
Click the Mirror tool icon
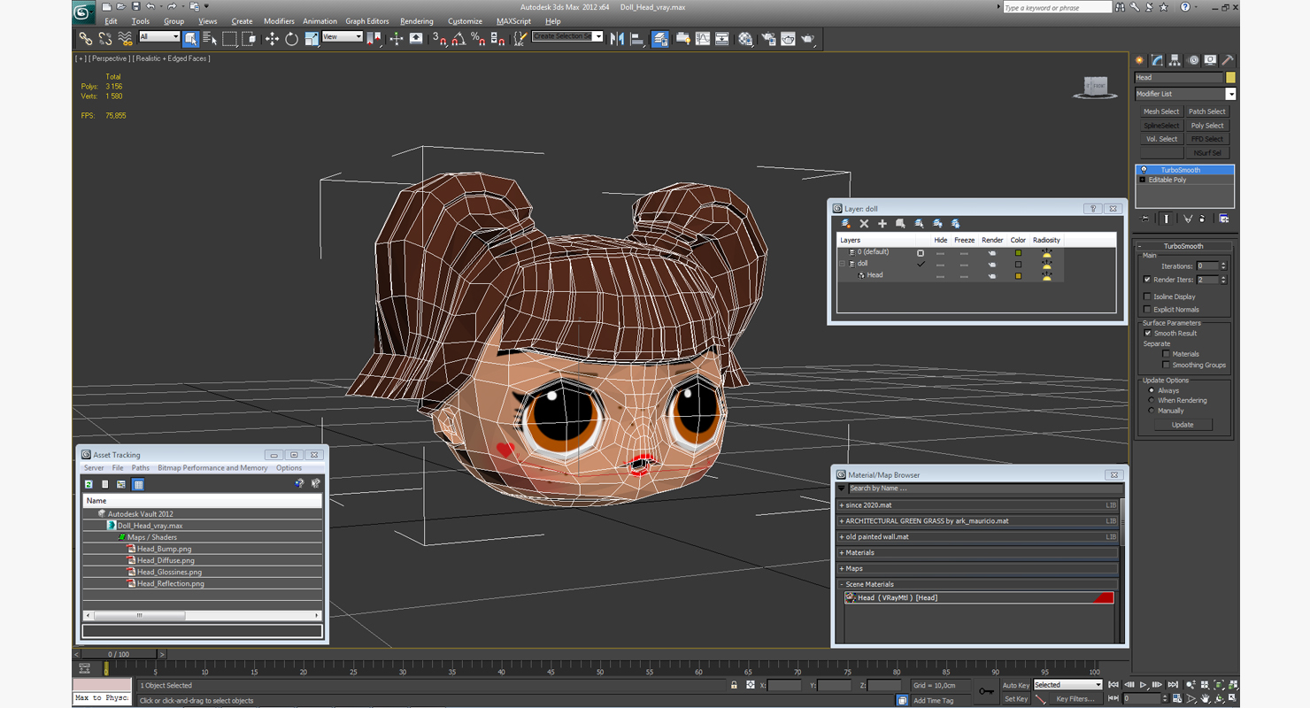coord(617,39)
